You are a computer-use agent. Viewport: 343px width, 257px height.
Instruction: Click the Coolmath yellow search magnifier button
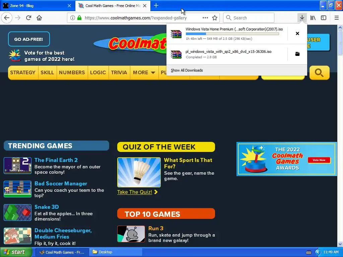click(x=319, y=73)
